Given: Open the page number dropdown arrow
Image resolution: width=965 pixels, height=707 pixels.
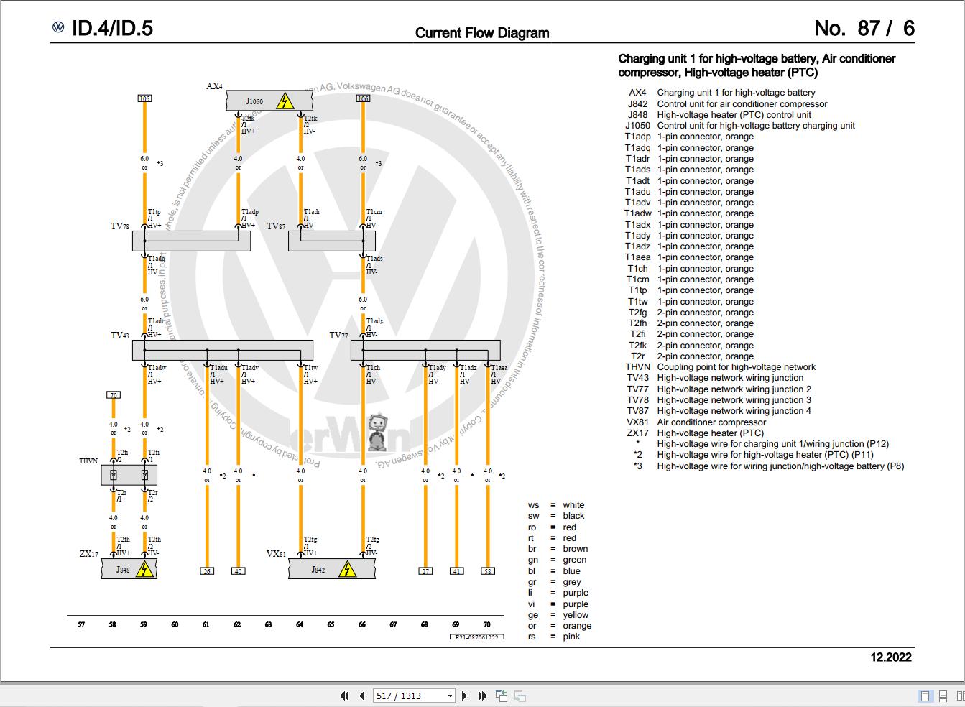Looking at the screenshot, I should tap(451, 696).
